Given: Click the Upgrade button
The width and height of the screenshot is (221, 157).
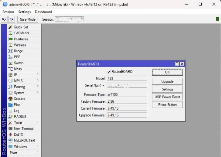Looking at the screenshot, I should coord(167,81).
